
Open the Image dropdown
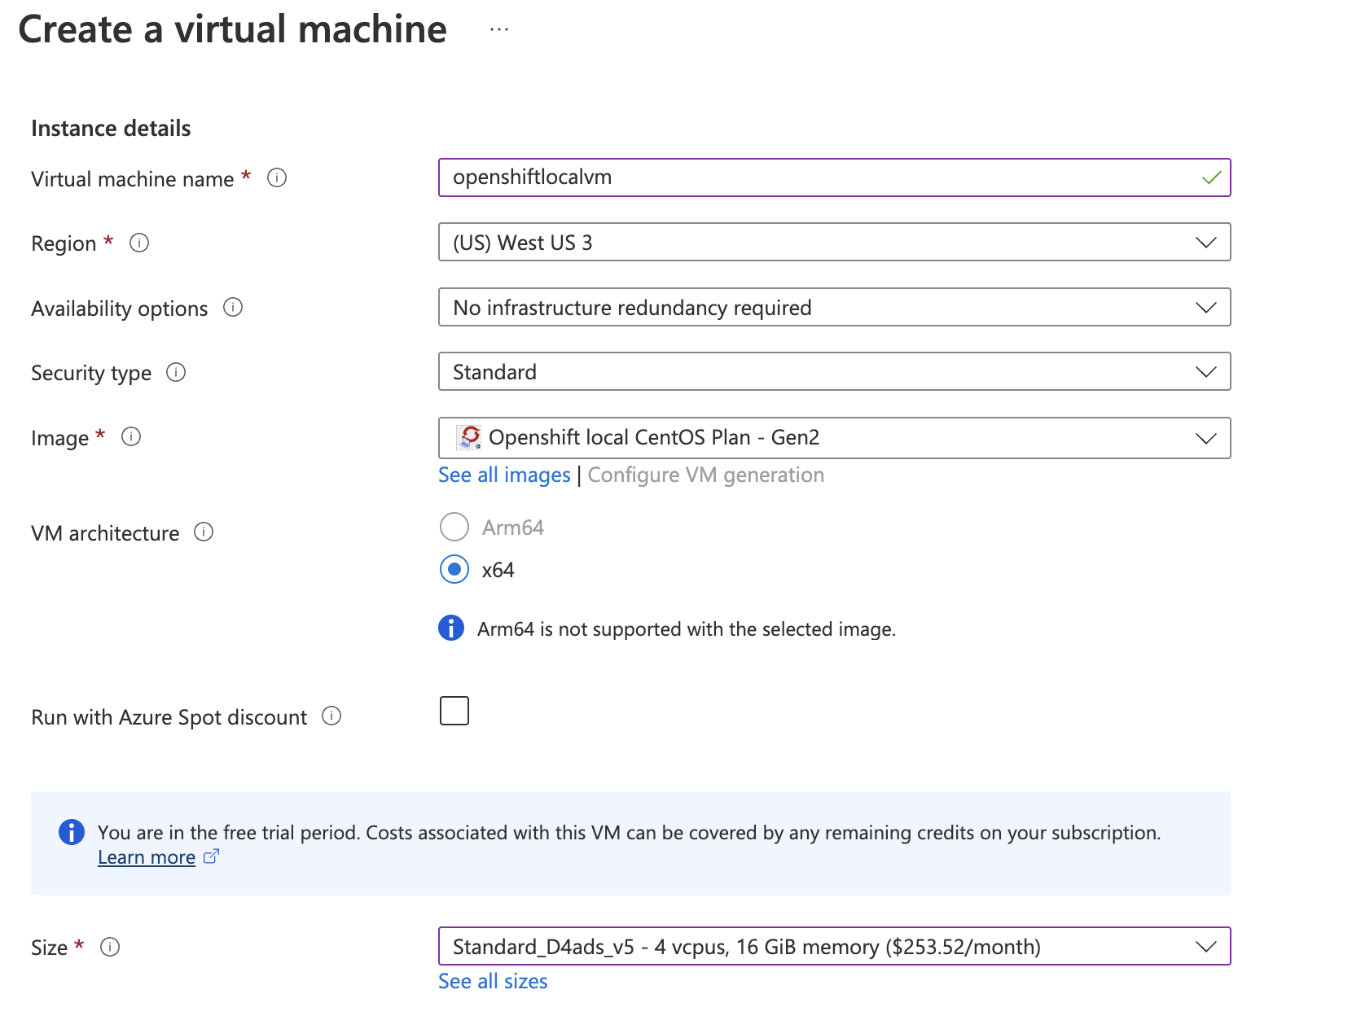834,438
